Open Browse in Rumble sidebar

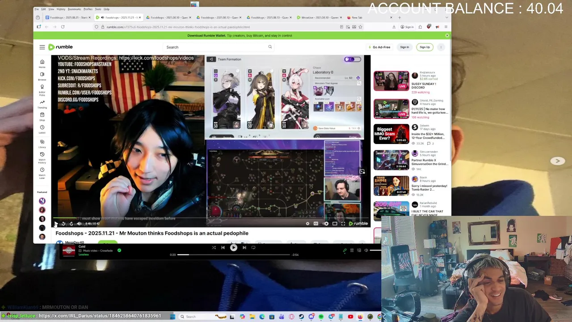point(42,76)
